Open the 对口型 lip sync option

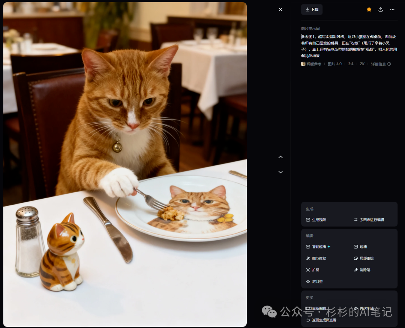click(314, 282)
